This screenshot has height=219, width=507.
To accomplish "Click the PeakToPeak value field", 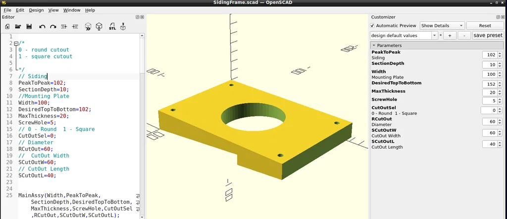I will 490,55.
